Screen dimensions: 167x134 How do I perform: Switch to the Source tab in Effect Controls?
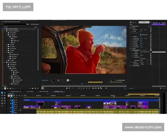click(134, 22)
